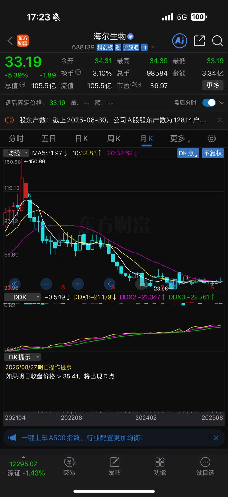Tap the 202208 date axis label
Screen dimensions: 228x497
tap(72, 418)
